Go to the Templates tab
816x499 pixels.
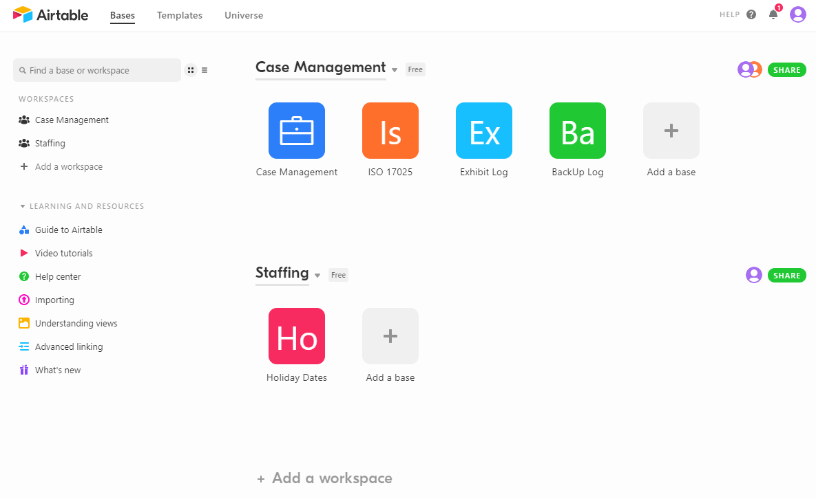click(180, 16)
